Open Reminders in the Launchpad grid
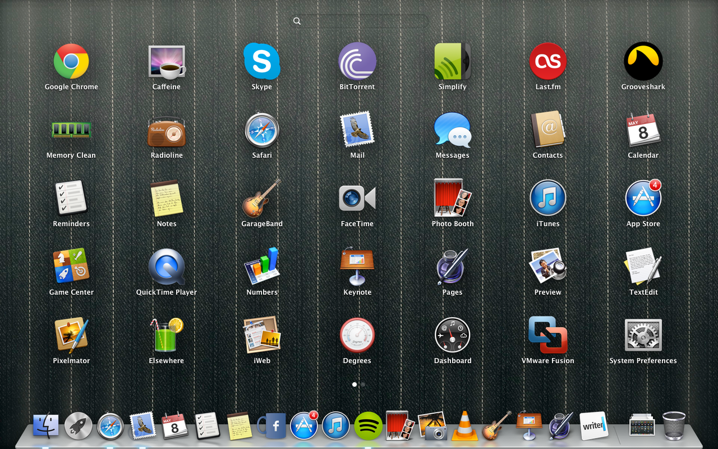This screenshot has height=449, width=718. pyautogui.click(x=71, y=198)
